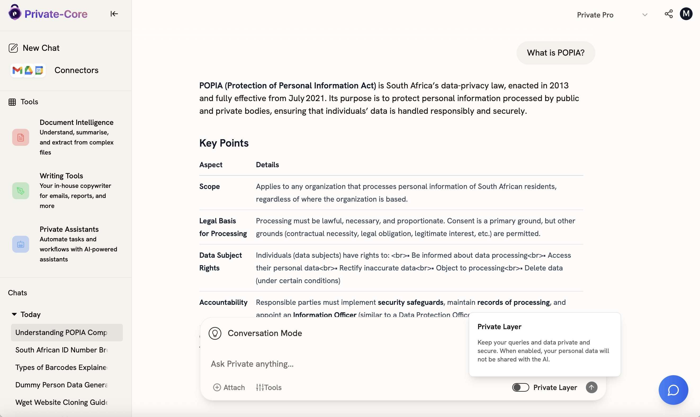Click the send arrow button
The image size is (700, 417).
pos(591,387)
